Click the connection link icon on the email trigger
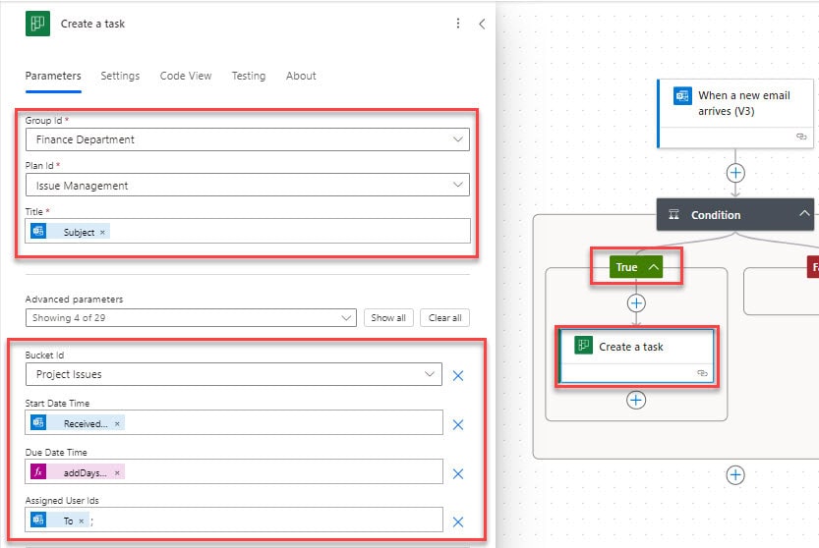This screenshot has width=819, height=548. 801,137
